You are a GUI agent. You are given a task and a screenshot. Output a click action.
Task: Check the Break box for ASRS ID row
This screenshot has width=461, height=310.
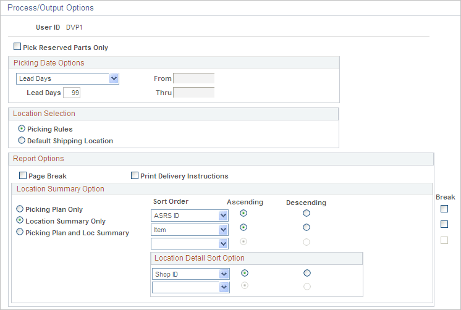[x=444, y=209]
